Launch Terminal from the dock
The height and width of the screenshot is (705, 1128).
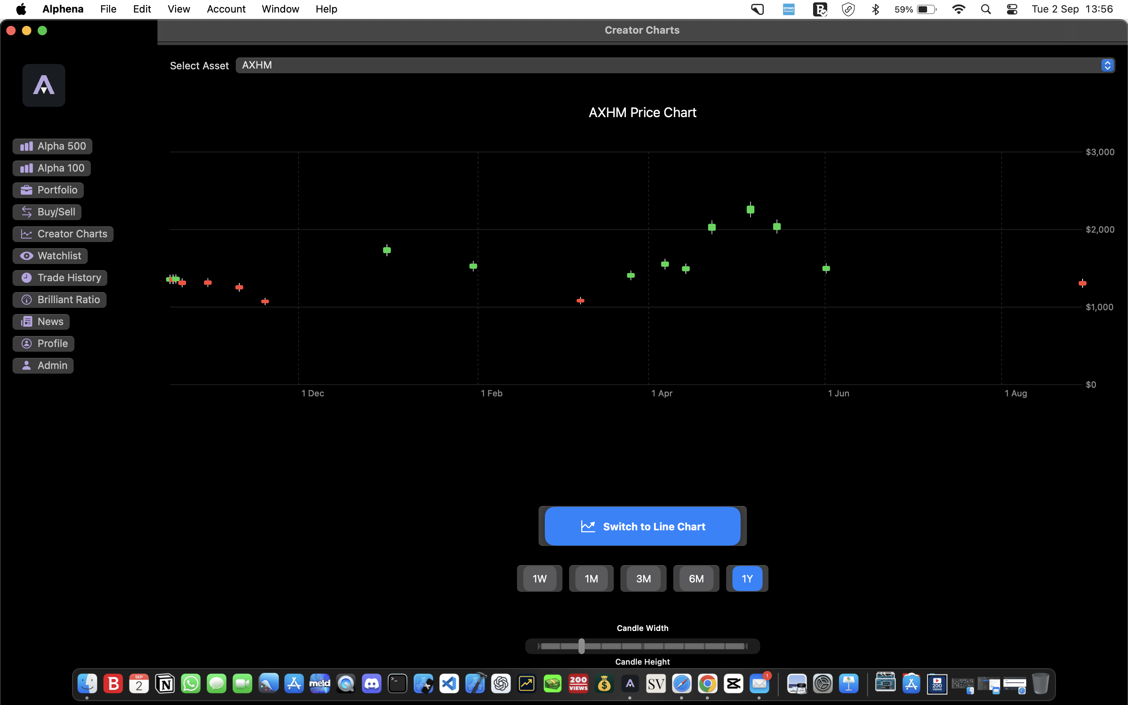(397, 683)
